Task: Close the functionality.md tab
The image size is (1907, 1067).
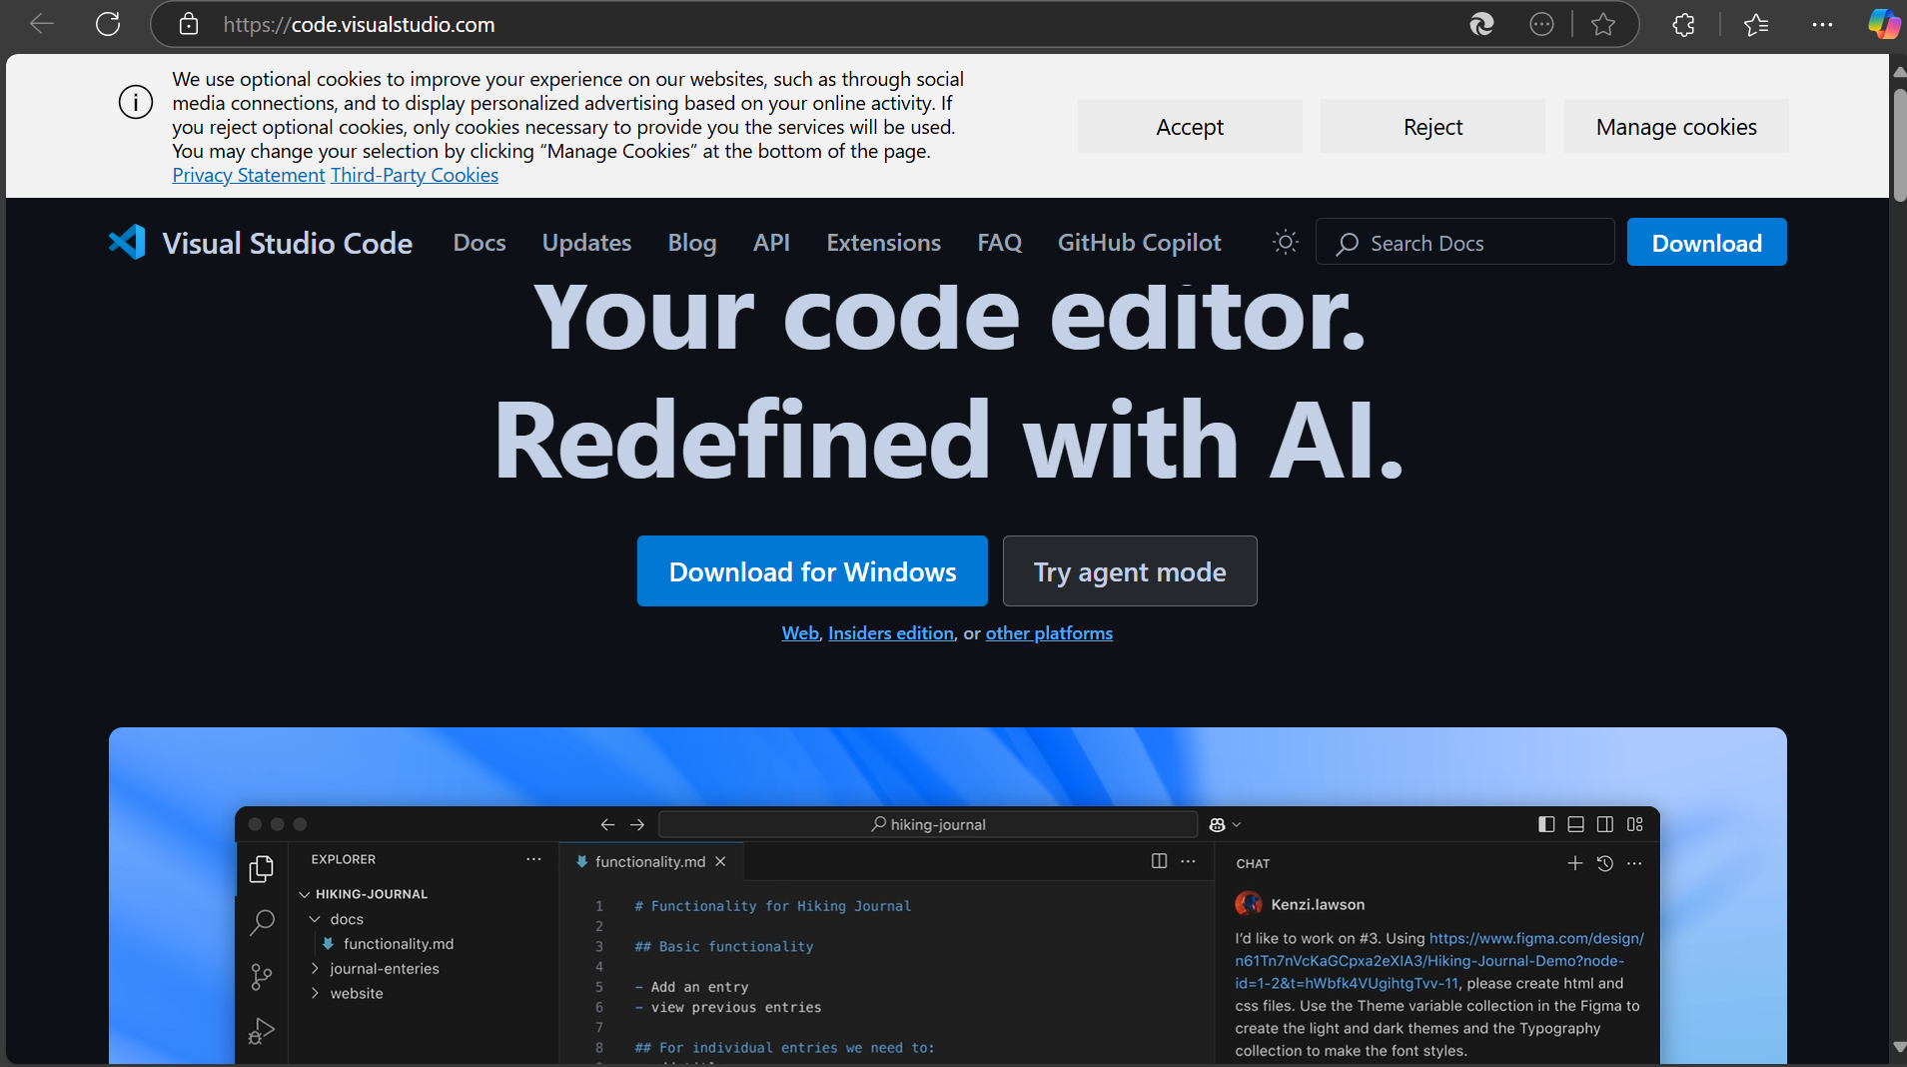Action: point(720,861)
